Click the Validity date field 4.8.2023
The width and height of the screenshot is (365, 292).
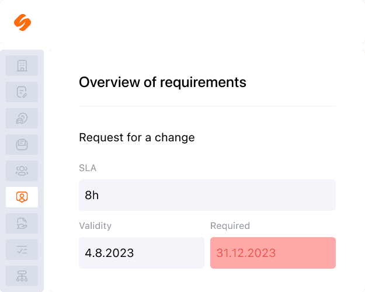pyautogui.click(x=141, y=253)
